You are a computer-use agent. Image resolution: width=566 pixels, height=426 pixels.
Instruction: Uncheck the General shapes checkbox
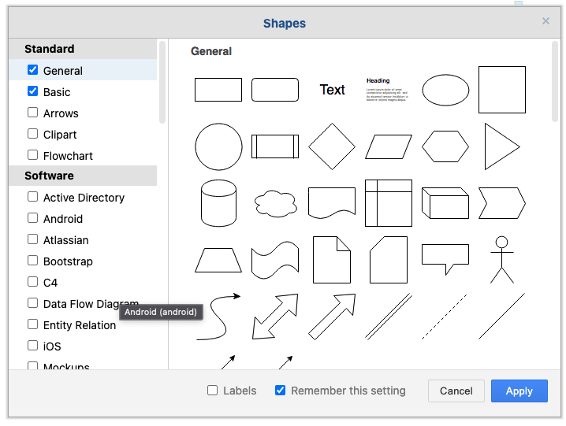[33, 70]
